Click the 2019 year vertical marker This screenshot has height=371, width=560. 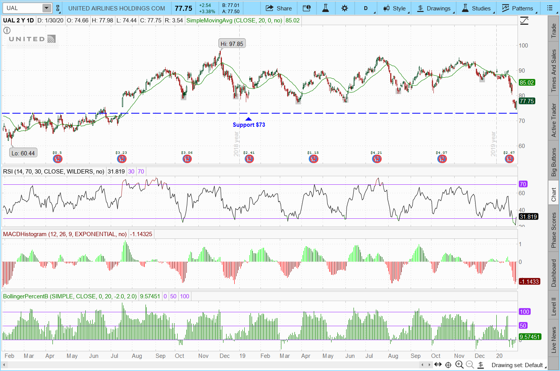493,144
